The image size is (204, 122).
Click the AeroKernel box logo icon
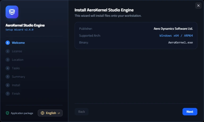[x=12, y=12]
